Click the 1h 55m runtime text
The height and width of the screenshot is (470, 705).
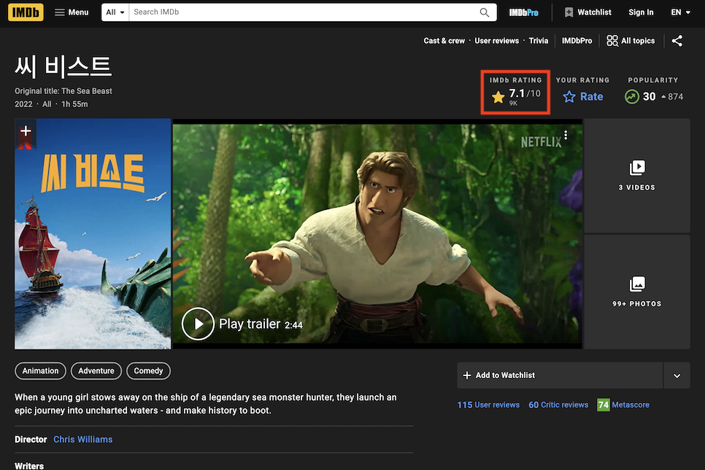point(74,104)
